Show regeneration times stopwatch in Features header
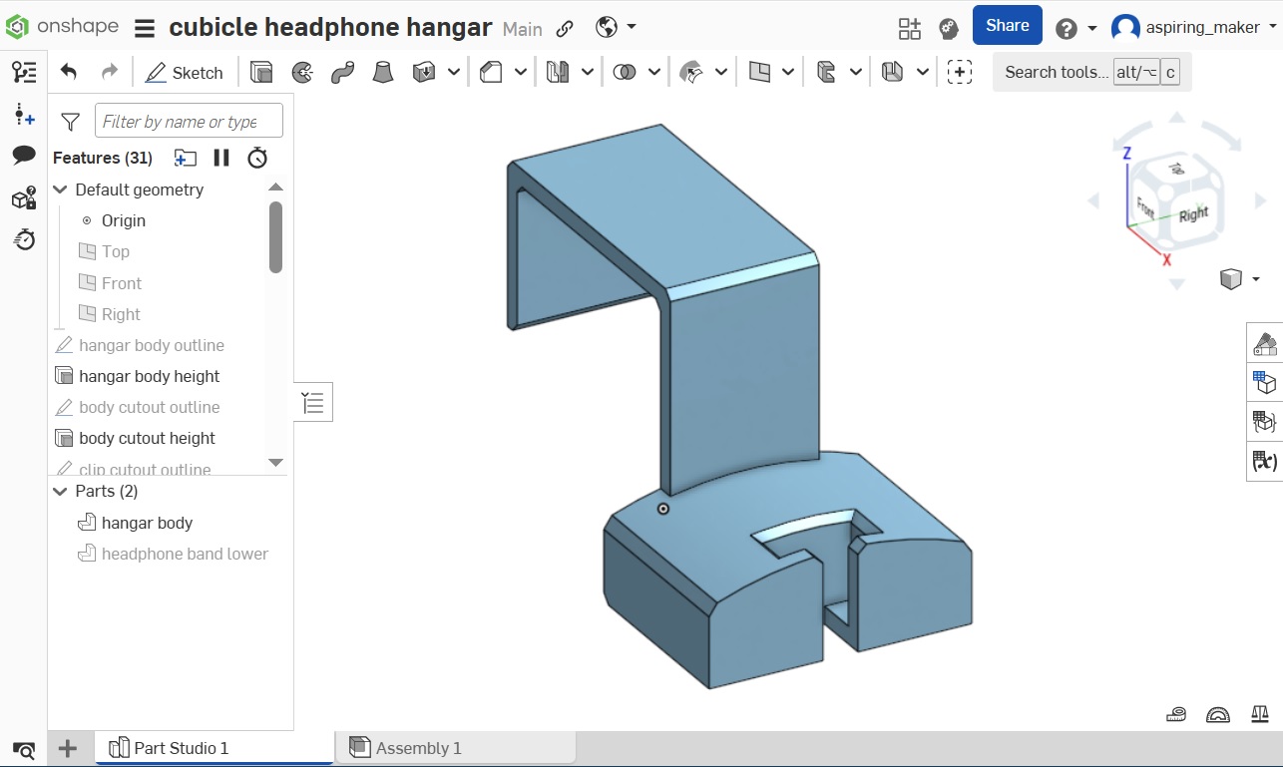This screenshot has width=1283, height=767. pos(257,158)
